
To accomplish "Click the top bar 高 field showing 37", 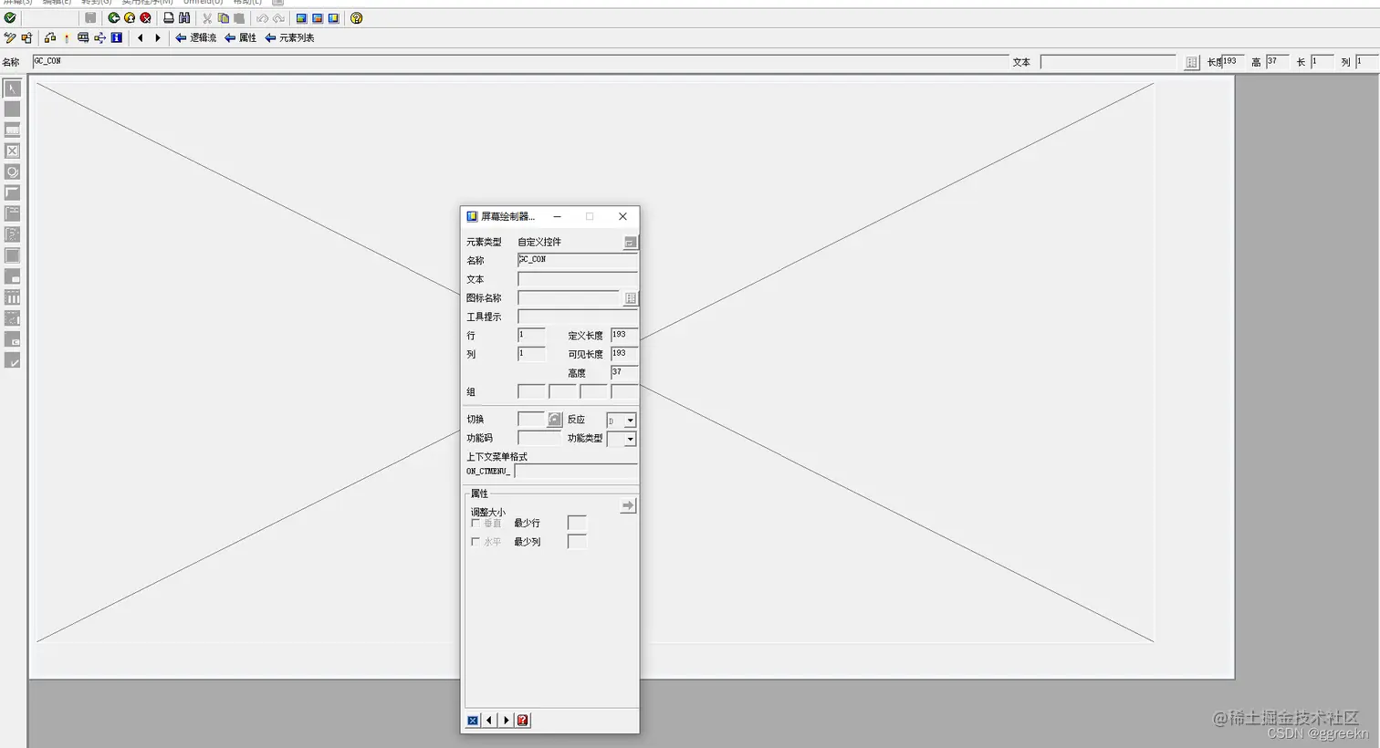I will click(1277, 62).
